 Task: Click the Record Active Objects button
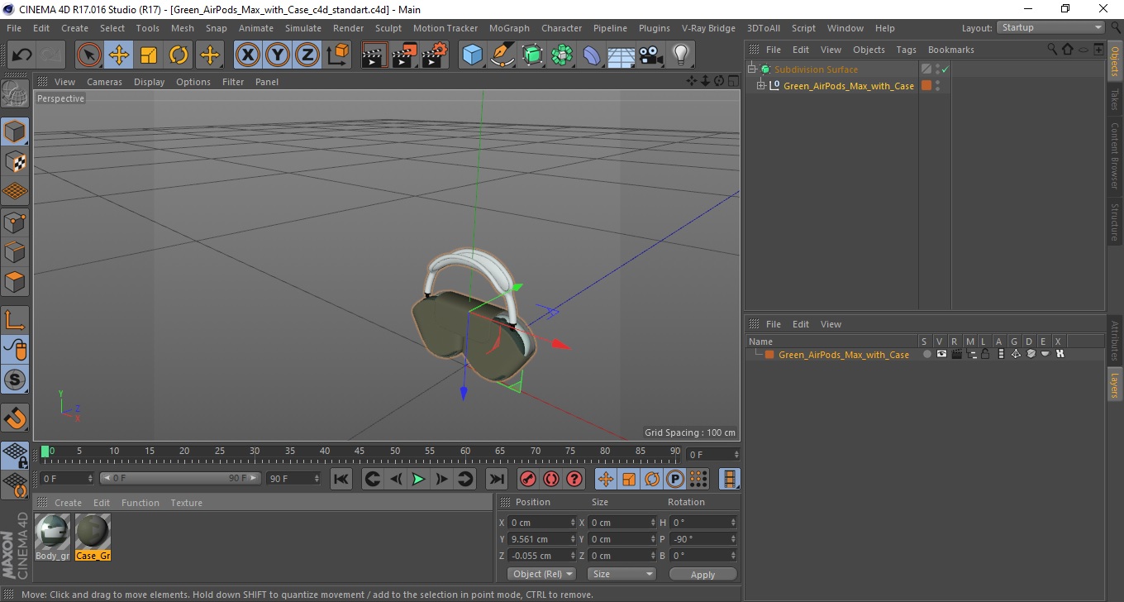click(x=528, y=479)
